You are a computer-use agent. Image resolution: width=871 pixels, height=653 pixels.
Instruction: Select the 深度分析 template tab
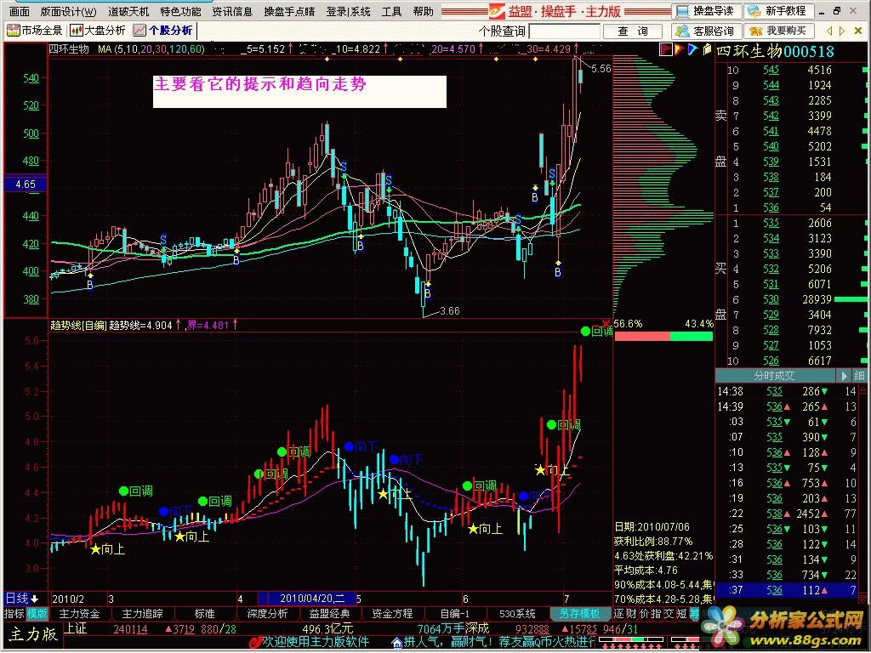click(x=267, y=614)
